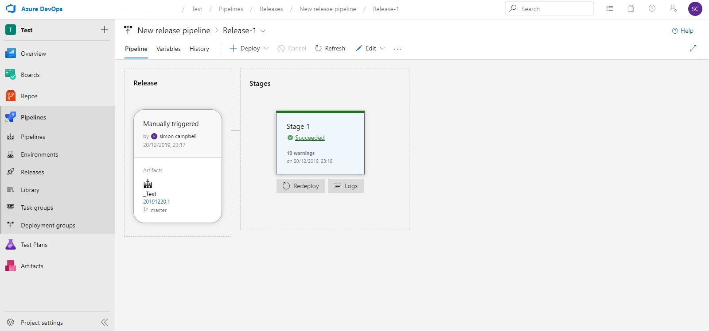Open the Succeeded status link
This screenshot has width=709, height=331.
tap(310, 138)
